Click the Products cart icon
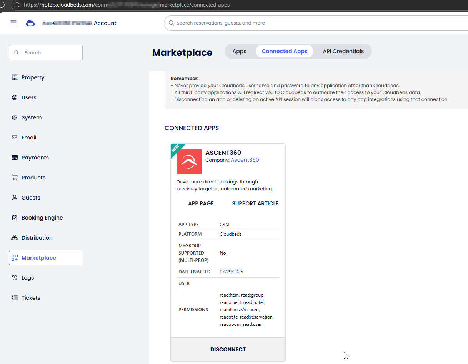468x364 pixels. click(15, 178)
